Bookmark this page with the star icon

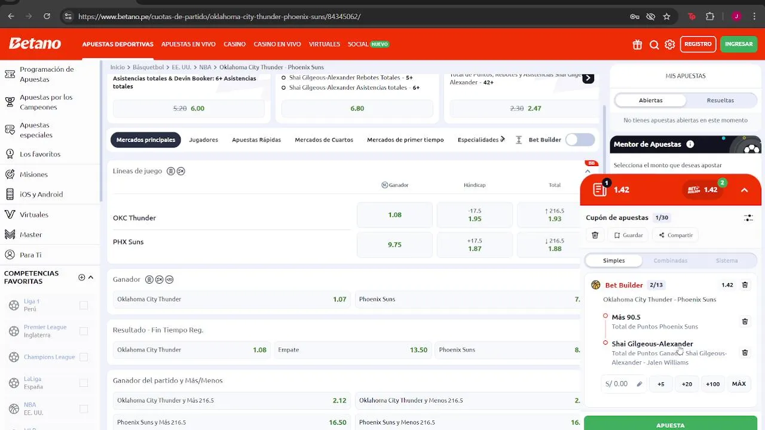pyautogui.click(x=666, y=17)
